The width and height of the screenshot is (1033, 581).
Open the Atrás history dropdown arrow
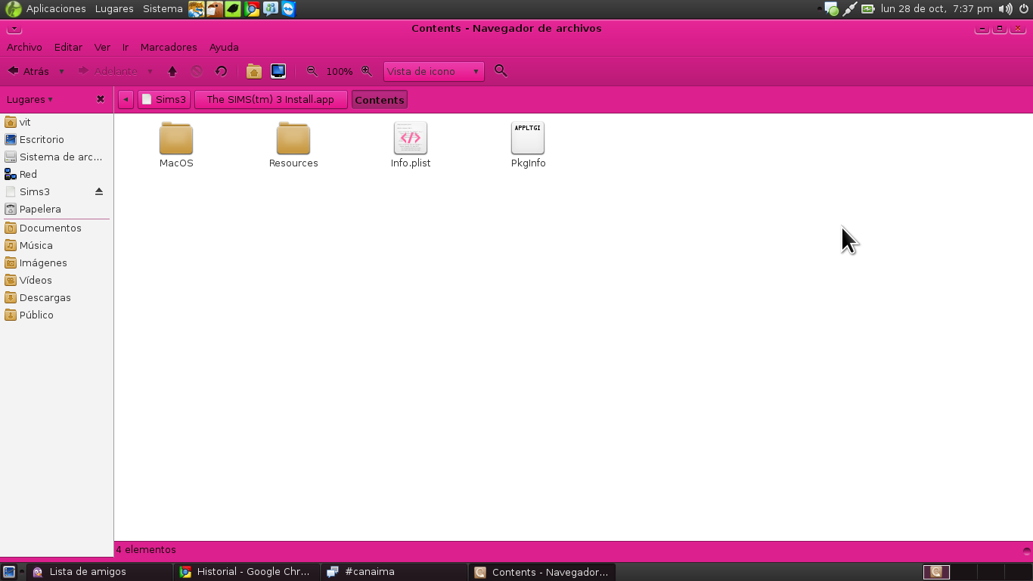pyautogui.click(x=61, y=71)
